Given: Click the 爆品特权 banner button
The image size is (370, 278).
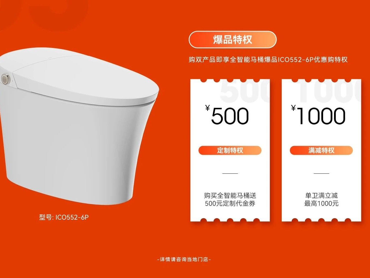Looking at the screenshot, I should (233, 40).
